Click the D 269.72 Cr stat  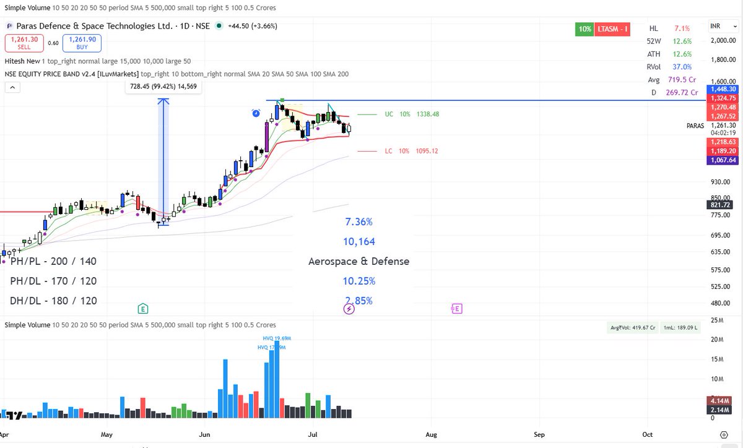[676, 92]
